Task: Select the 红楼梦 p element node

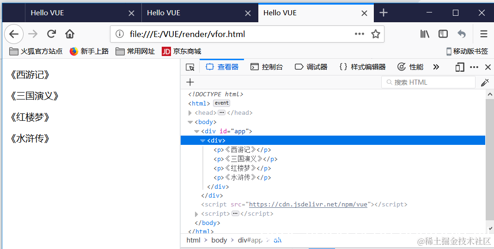Action: (x=242, y=168)
